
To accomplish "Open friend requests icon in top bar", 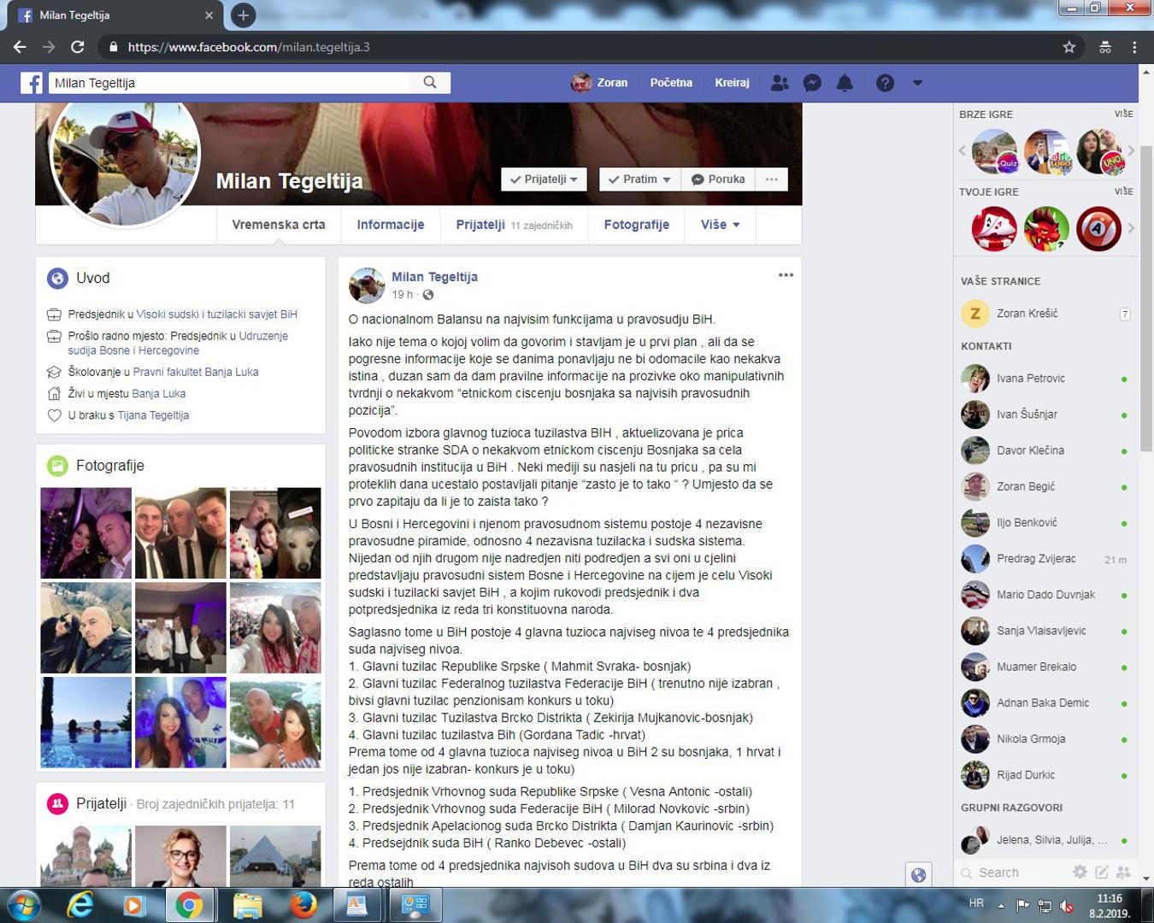I will click(x=780, y=83).
